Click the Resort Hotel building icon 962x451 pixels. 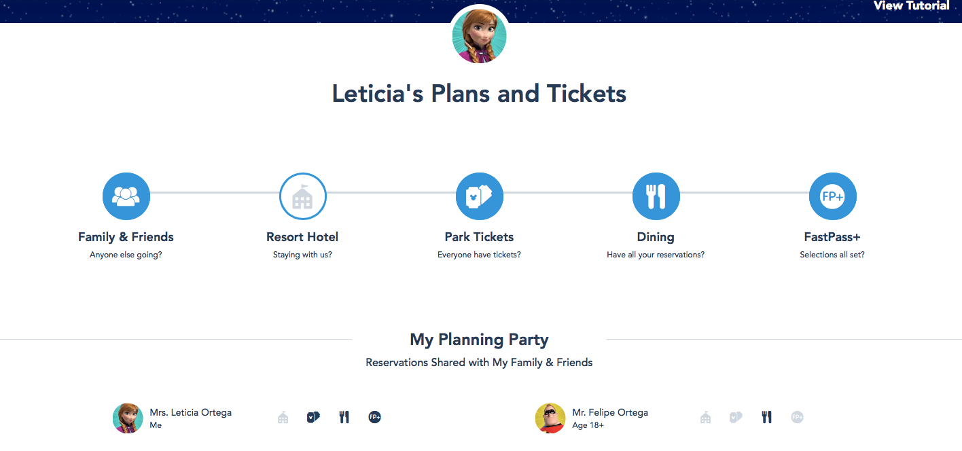click(302, 196)
